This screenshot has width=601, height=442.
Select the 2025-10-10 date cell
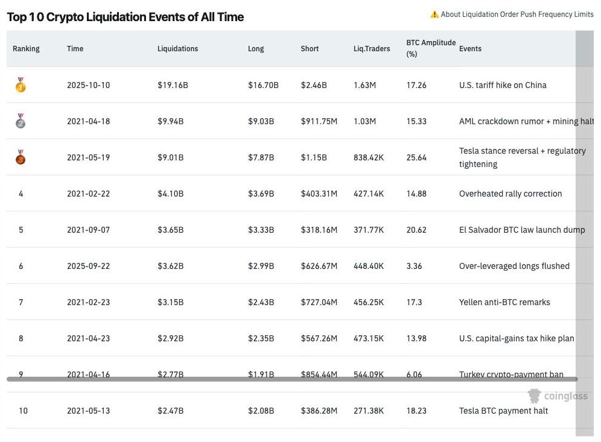(88, 85)
